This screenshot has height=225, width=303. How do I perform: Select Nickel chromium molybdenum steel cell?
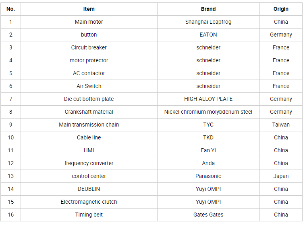pyautogui.click(x=208, y=112)
